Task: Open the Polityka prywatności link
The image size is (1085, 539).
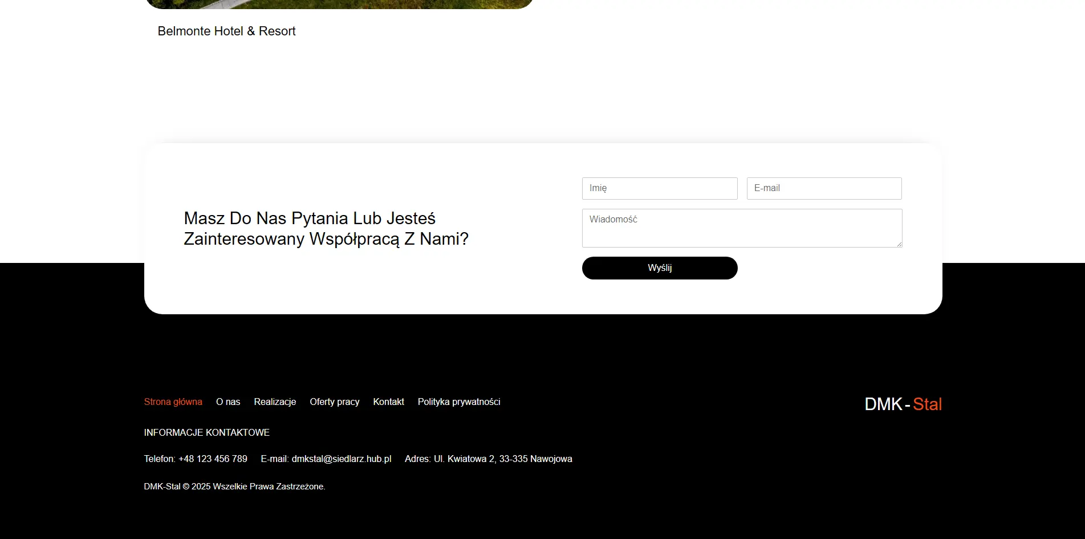Action: click(x=458, y=402)
